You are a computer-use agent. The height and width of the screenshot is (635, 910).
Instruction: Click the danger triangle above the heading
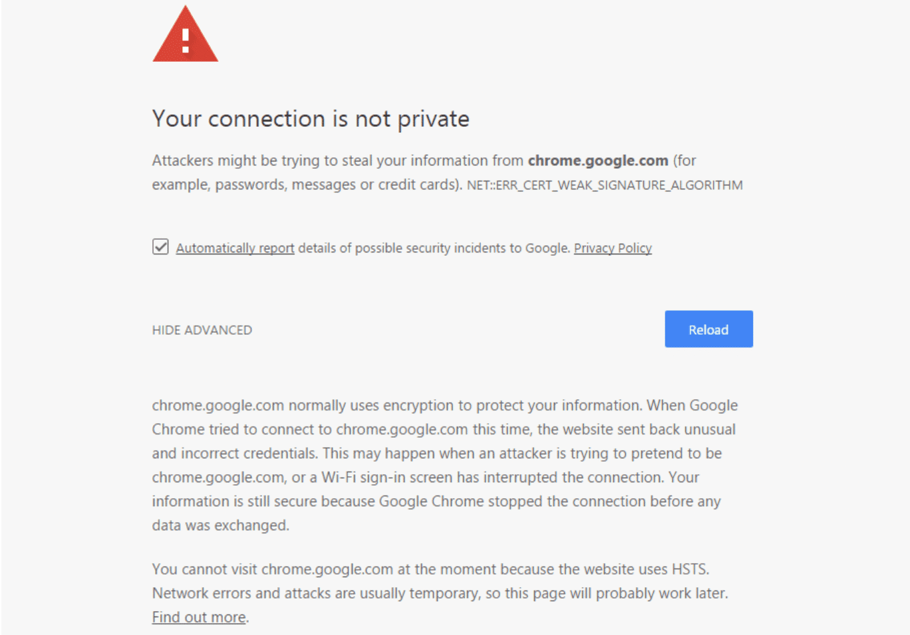pos(185,37)
